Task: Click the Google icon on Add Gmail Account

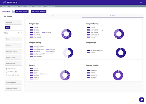Action: click(x=14, y=11)
